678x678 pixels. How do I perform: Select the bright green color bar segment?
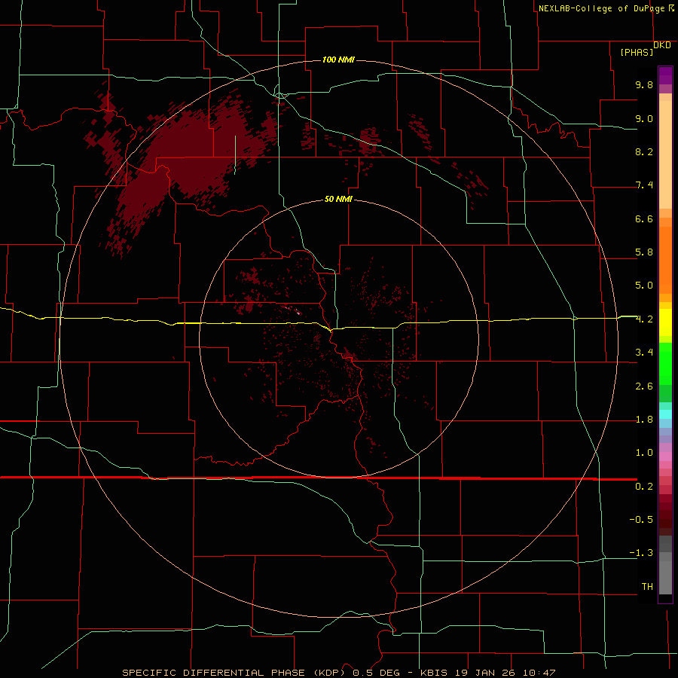[665, 364]
